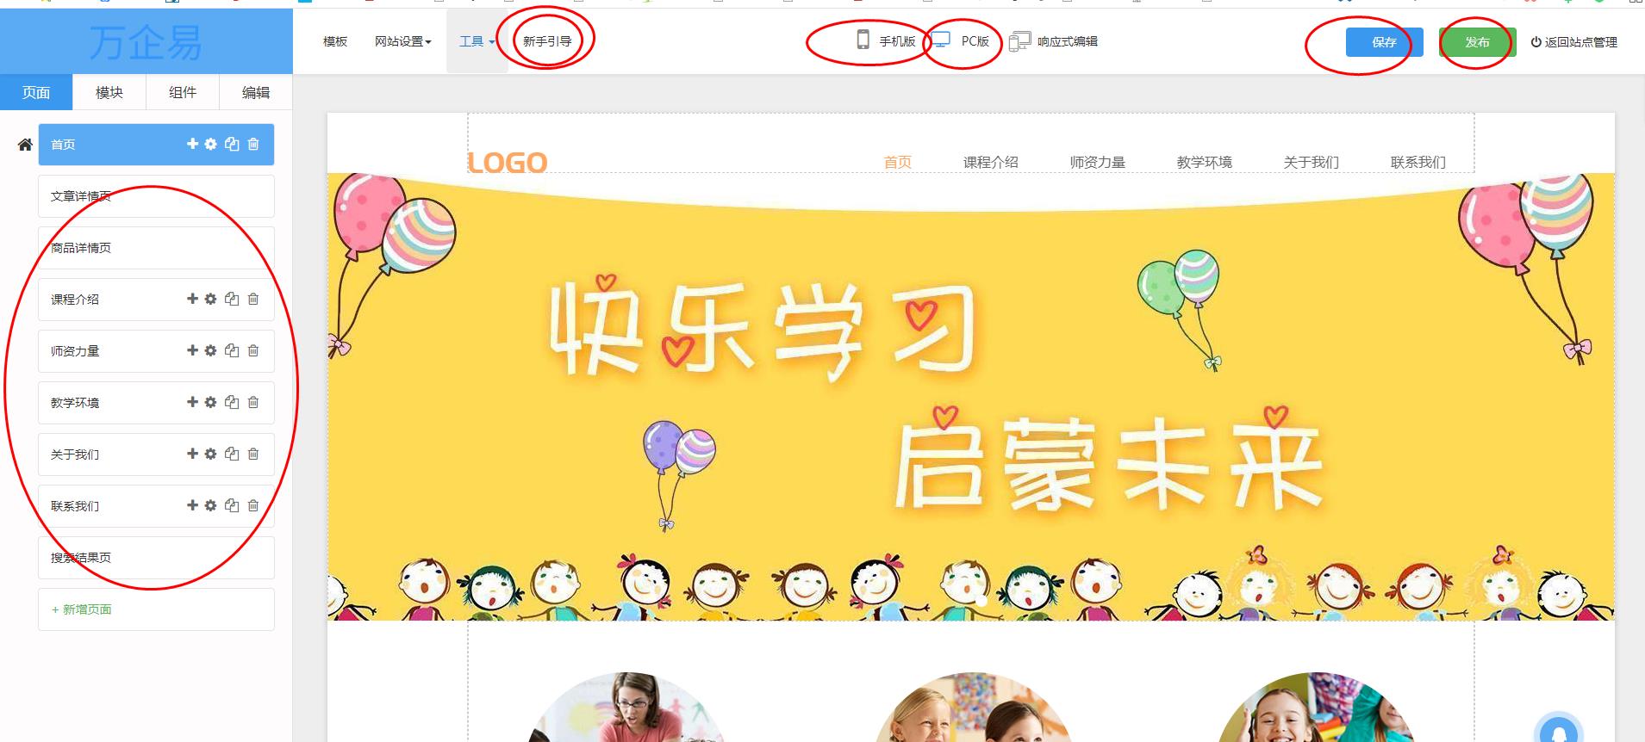Switch to the 模块 tab
Viewport: 1645px width, 742px height.
click(109, 92)
